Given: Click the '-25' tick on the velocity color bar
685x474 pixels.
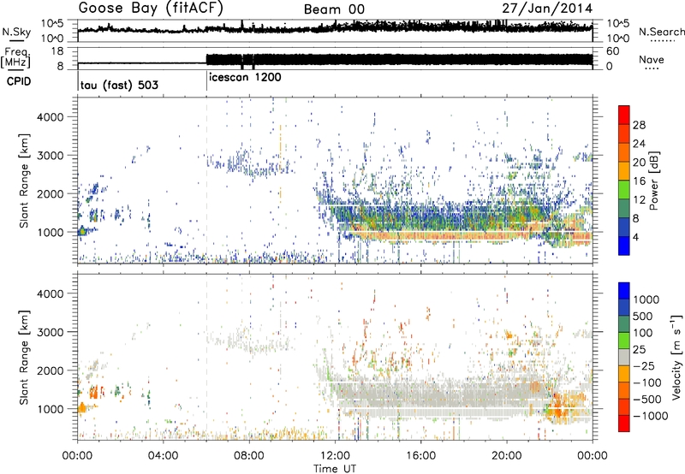Looking at the screenshot, I should 644,365.
